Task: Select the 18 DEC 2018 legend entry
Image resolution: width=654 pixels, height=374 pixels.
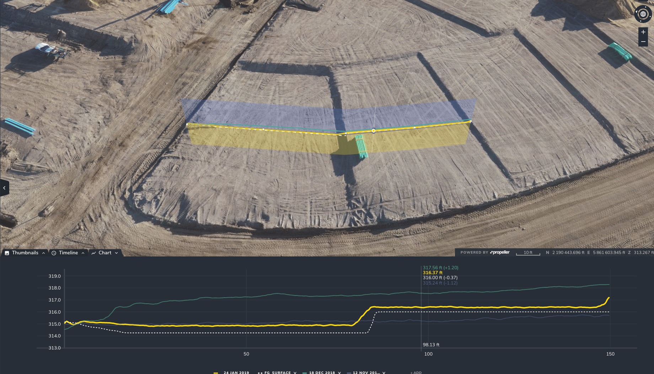Action: (x=322, y=373)
